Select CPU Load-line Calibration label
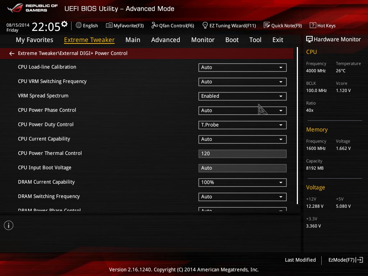This screenshot has width=368, height=276. coord(47,67)
